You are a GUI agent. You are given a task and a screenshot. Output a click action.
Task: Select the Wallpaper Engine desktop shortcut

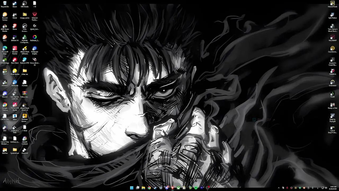point(34,50)
